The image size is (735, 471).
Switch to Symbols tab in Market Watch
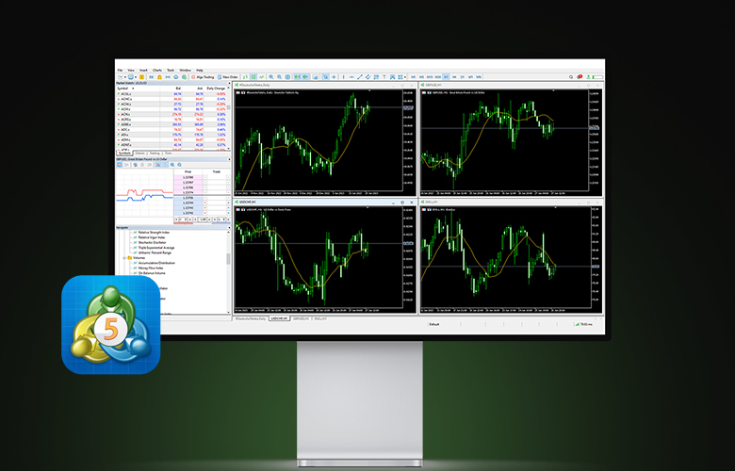coord(124,154)
